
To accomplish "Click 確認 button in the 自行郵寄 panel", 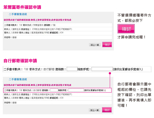I will (x=107, y=110).
